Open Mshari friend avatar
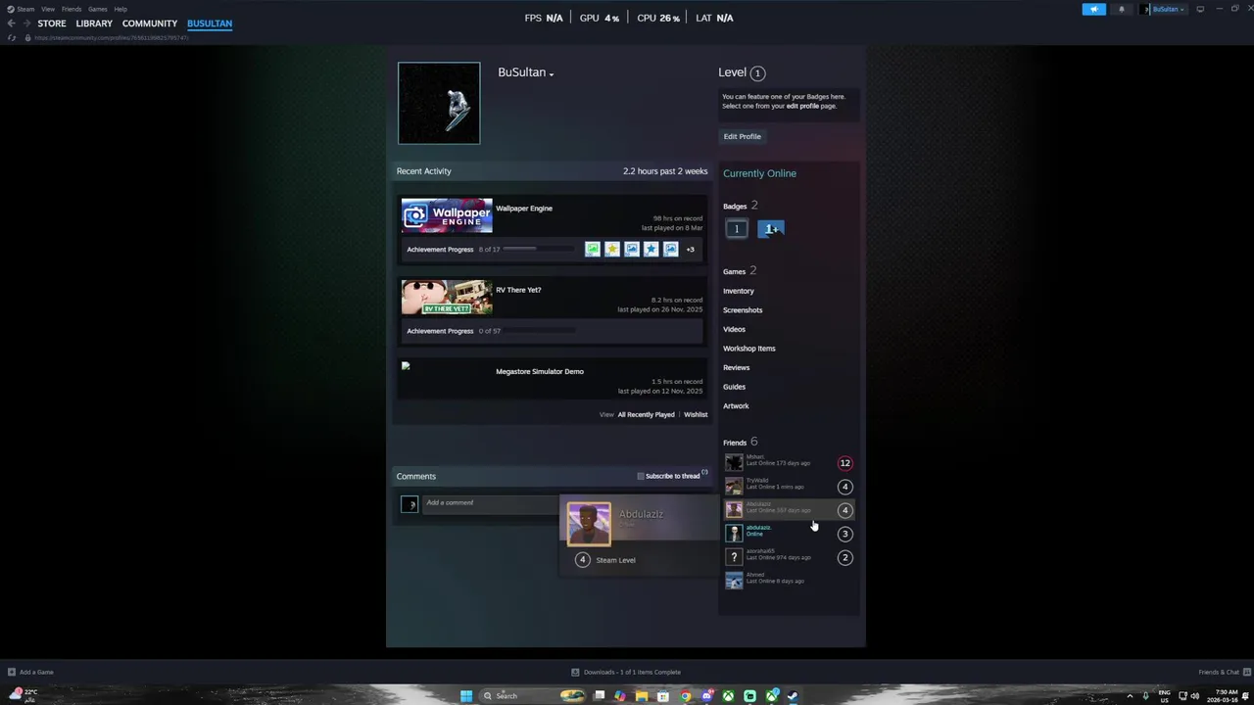Viewport: 1254px width, 705px height. [x=734, y=462]
